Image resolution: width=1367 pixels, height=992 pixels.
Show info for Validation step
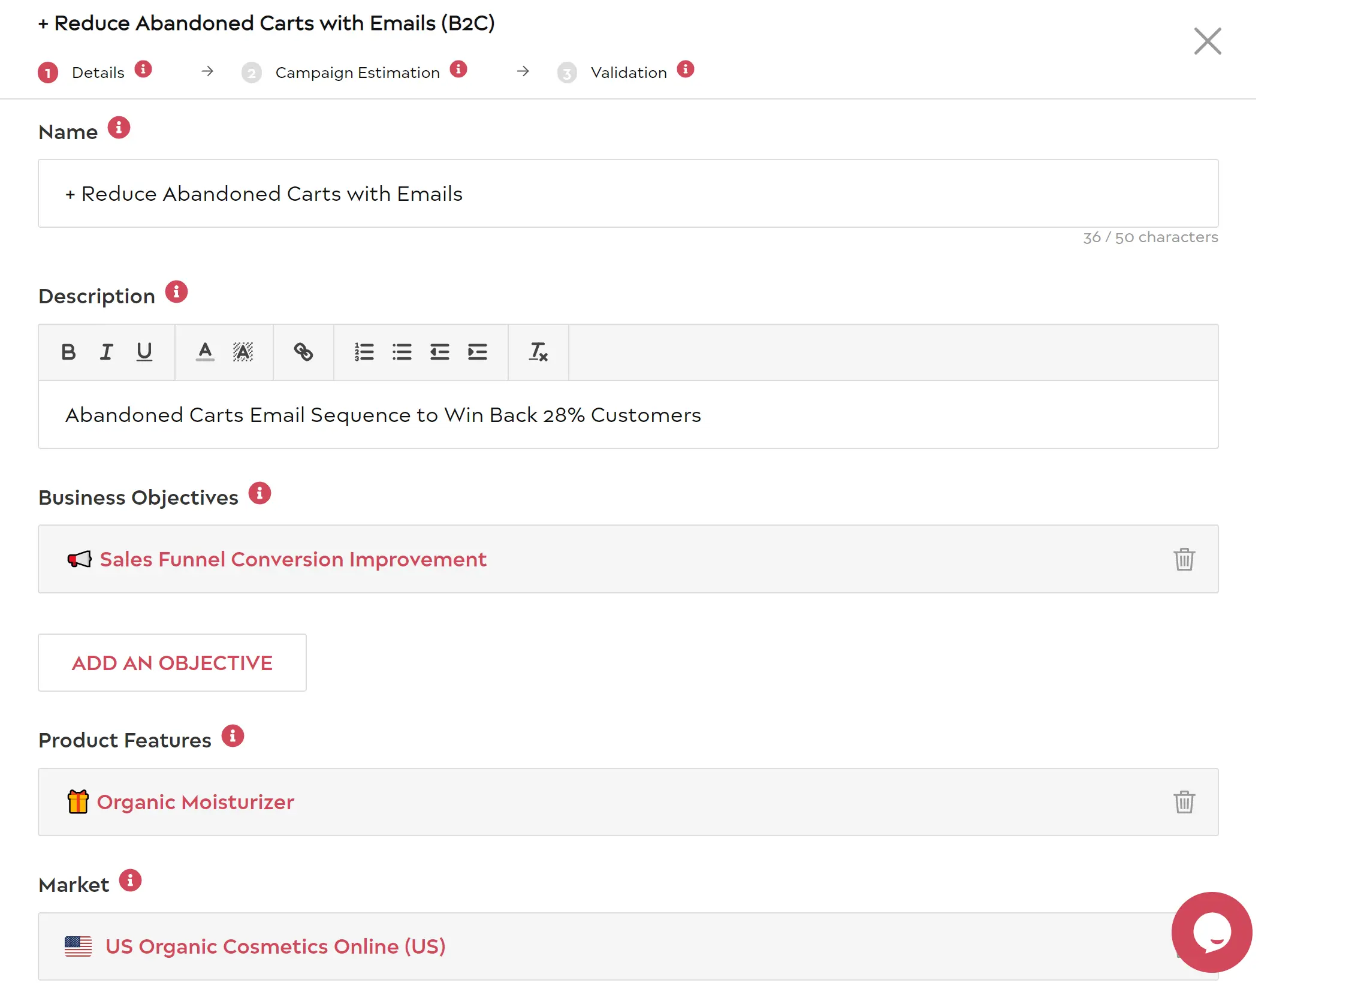click(687, 69)
